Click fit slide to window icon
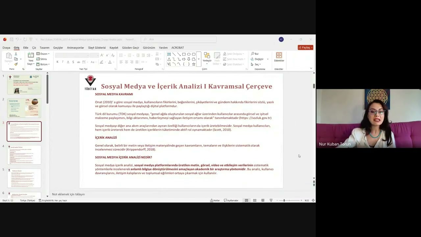 coord(313,200)
